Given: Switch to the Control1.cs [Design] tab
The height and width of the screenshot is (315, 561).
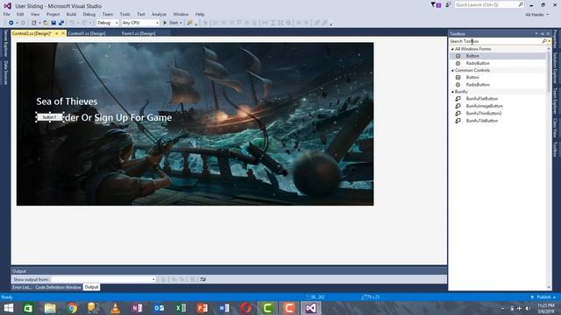Looking at the screenshot, I should click(x=87, y=33).
